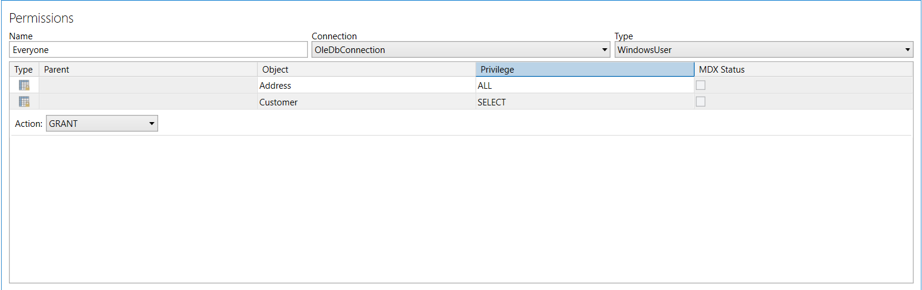Click the Permissions heading
Viewport: 922px width, 290px height.
pyautogui.click(x=41, y=18)
